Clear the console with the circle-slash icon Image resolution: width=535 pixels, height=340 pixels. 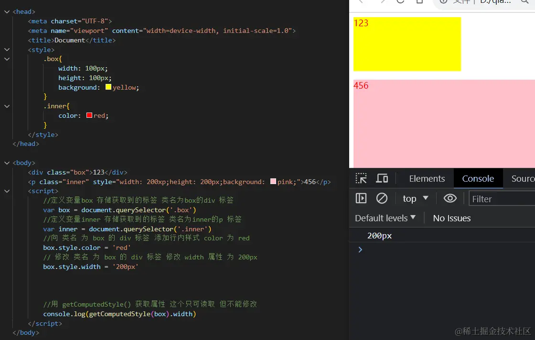coord(382,198)
